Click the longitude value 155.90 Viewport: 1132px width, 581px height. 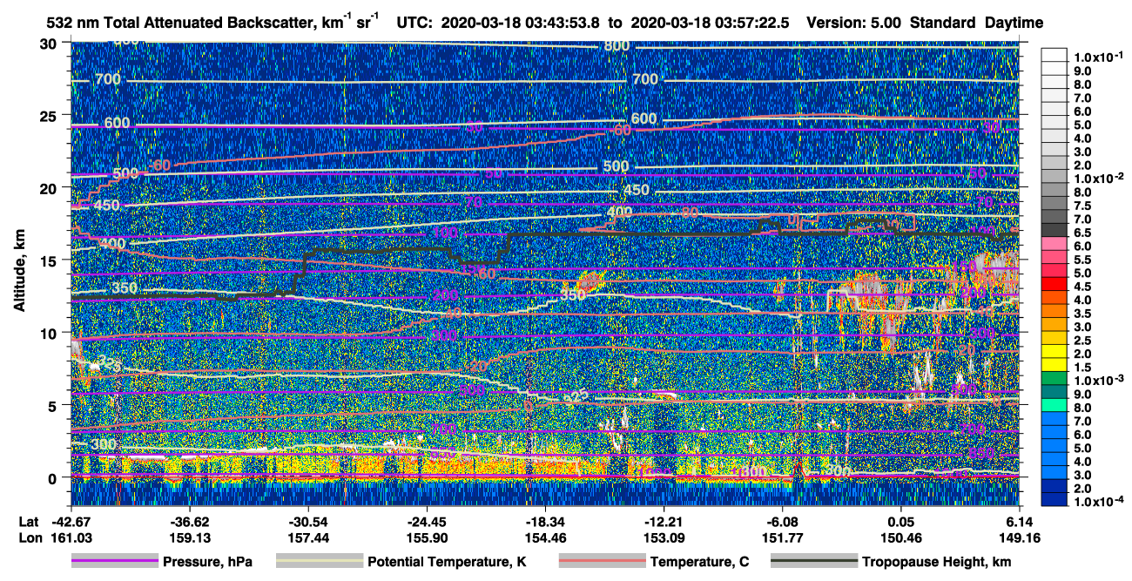[x=427, y=537]
